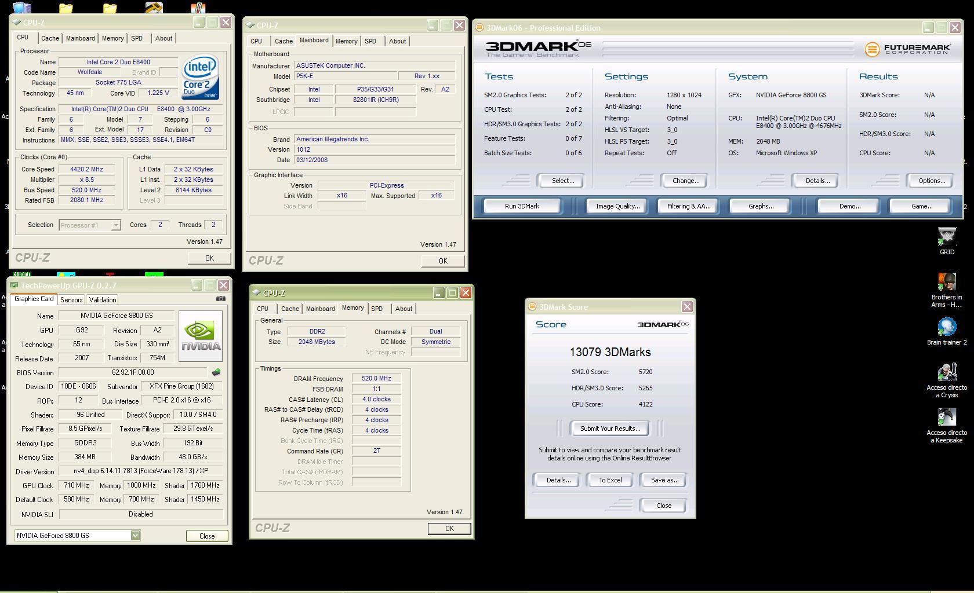Open the Cache tab in Mainboard CPU-Z window
This screenshot has width=974, height=593.
point(284,41)
